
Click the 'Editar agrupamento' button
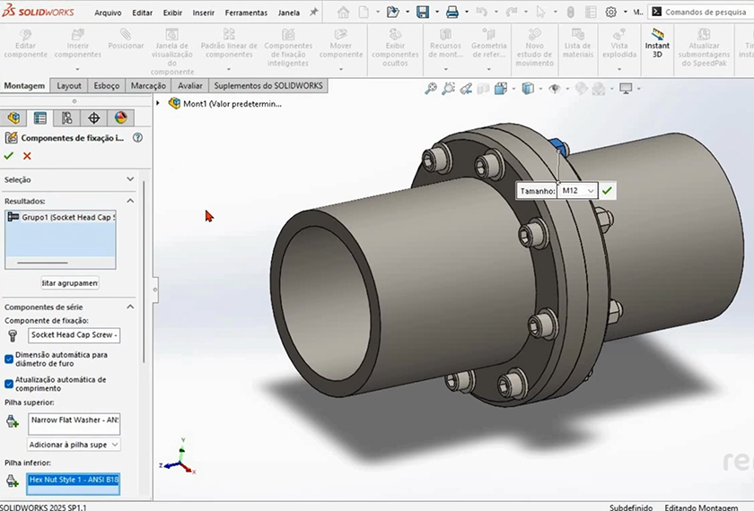(70, 283)
